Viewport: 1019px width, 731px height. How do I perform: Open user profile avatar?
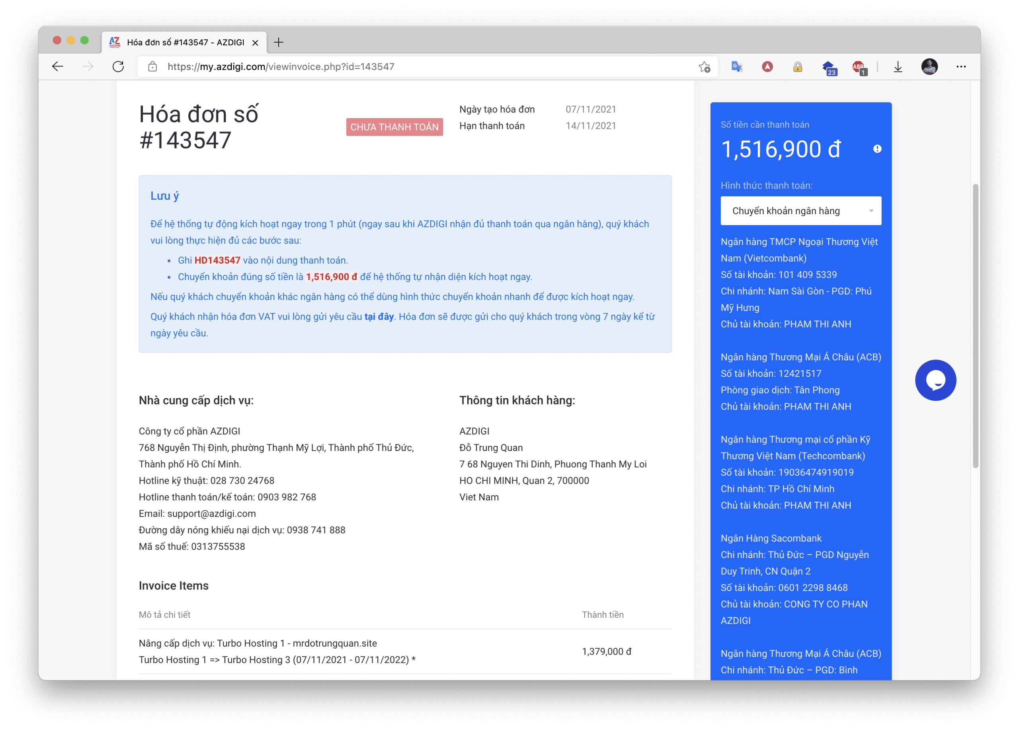[929, 67]
